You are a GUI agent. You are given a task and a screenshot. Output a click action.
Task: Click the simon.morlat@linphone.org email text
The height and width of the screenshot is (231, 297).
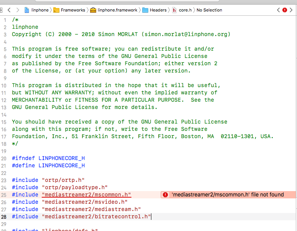tap(186, 34)
